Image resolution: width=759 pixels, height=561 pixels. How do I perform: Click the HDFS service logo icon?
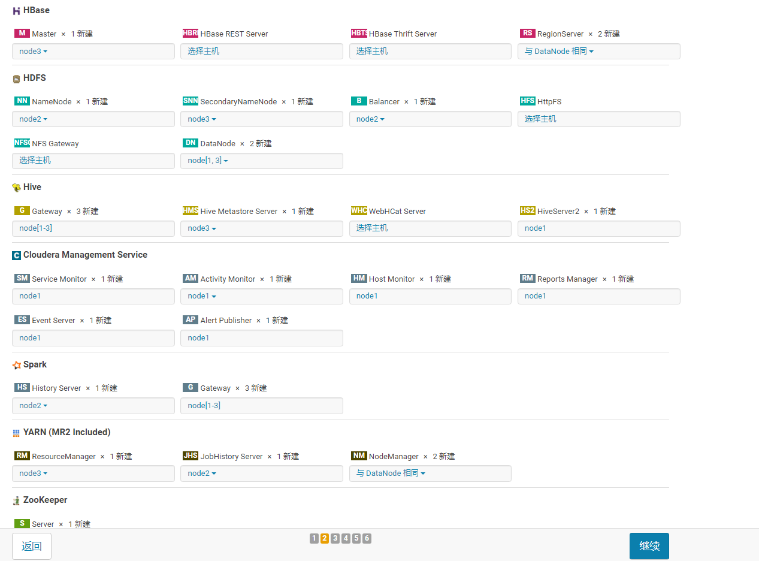click(x=16, y=79)
